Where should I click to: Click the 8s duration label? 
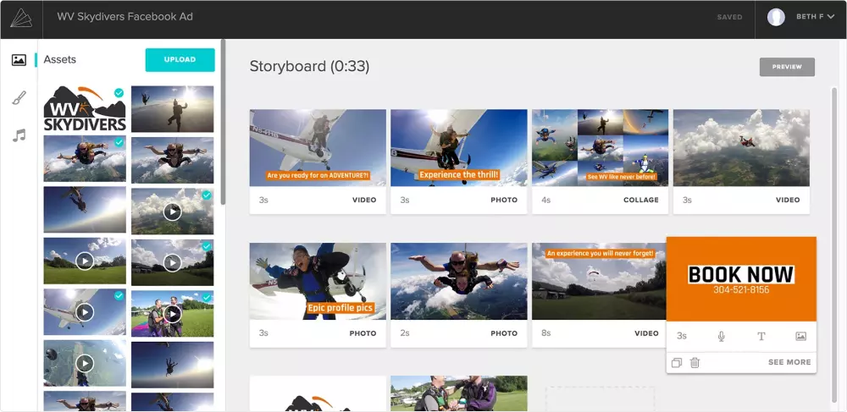pyautogui.click(x=546, y=333)
